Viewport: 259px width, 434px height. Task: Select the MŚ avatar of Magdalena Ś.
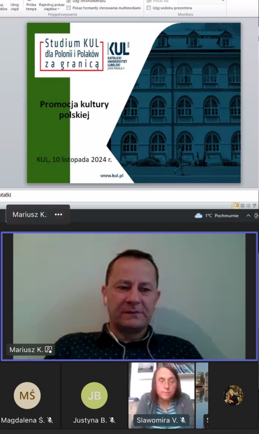(27, 395)
